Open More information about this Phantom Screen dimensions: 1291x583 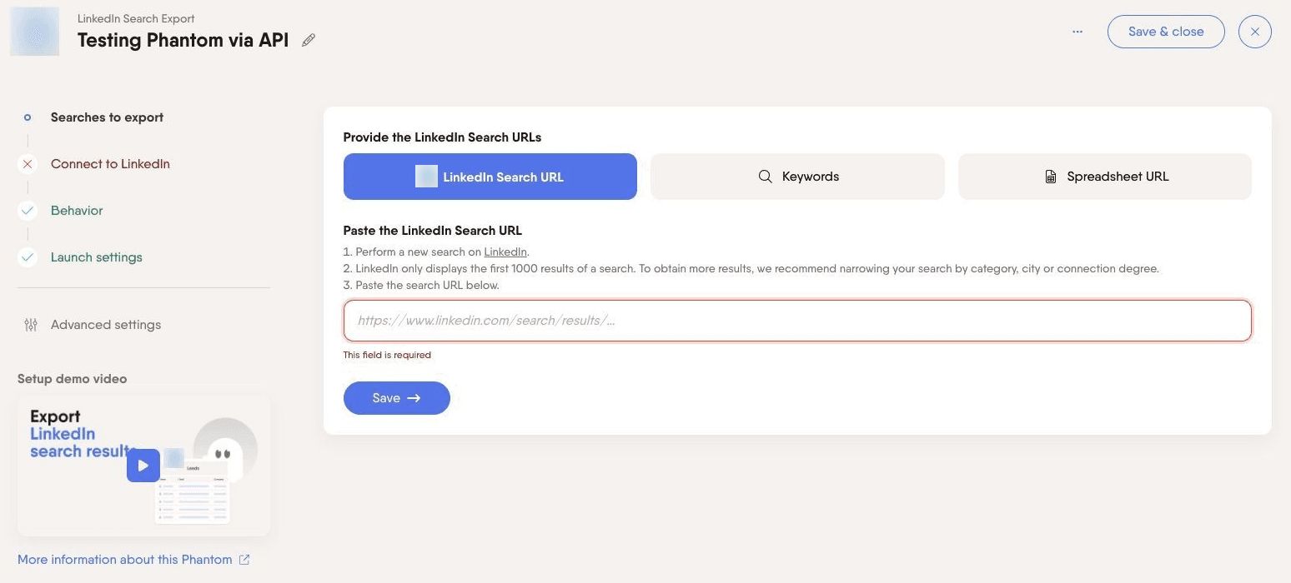click(x=125, y=560)
